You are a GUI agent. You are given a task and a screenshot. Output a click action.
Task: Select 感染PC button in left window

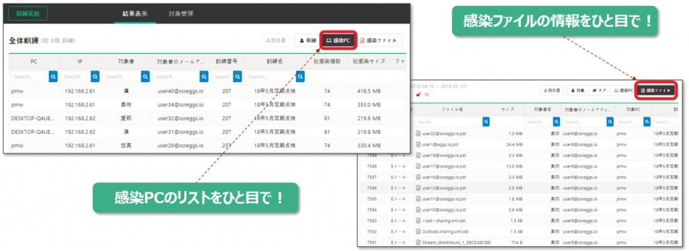[x=338, y=40]
